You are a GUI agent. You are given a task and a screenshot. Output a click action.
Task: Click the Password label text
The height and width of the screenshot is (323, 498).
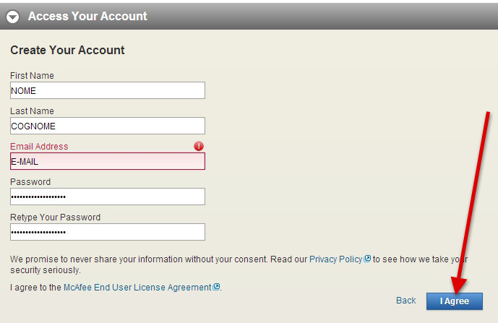click(30, 182)
